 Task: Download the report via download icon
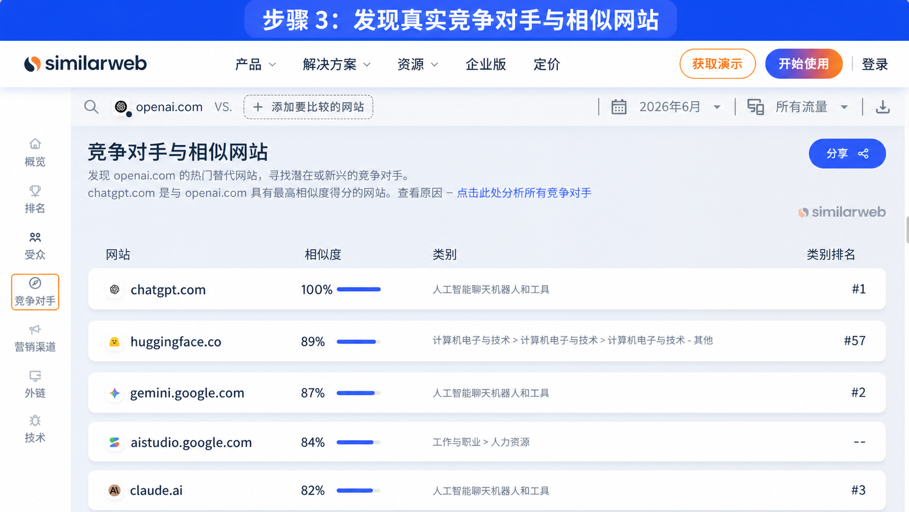(883, 107)
